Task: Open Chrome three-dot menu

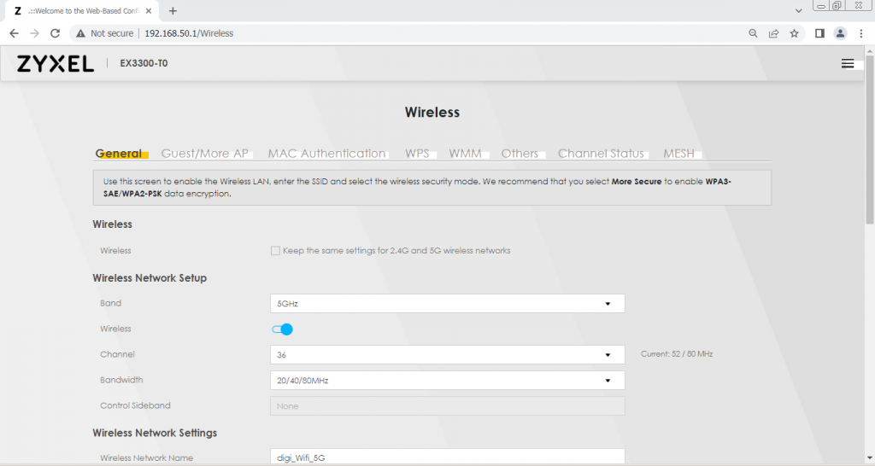Action: pyautogui.click(x=860, y=33)
